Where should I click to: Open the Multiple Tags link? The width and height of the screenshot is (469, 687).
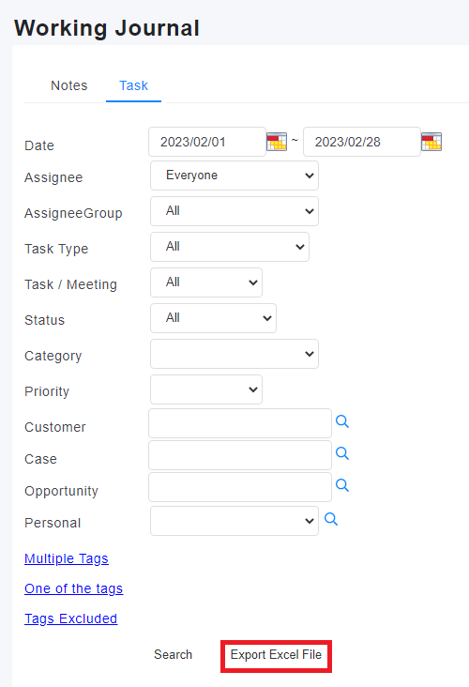(x=66, y=558)
